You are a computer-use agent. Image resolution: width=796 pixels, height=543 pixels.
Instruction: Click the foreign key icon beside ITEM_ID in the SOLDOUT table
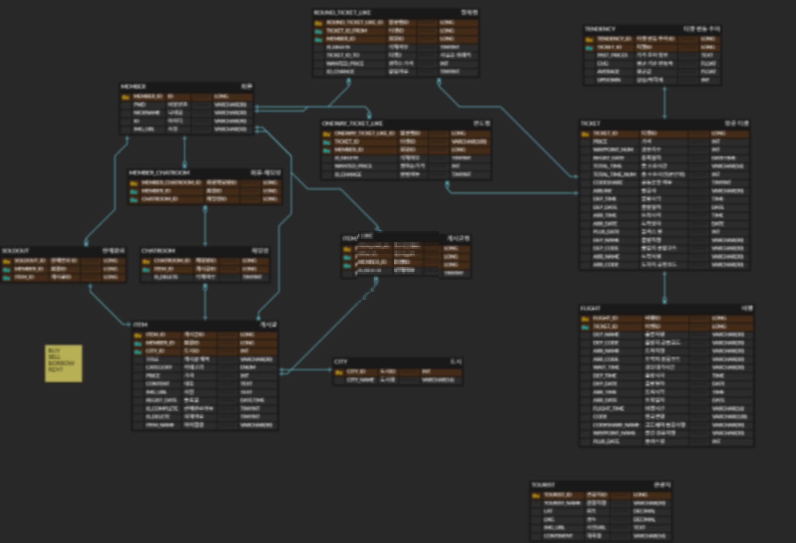pos(7,278)
